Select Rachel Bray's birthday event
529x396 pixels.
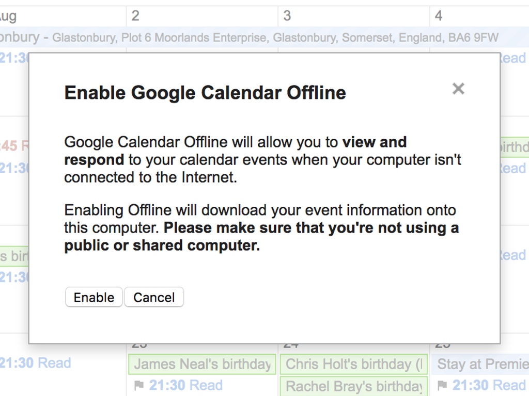click(x=354, y=386)
